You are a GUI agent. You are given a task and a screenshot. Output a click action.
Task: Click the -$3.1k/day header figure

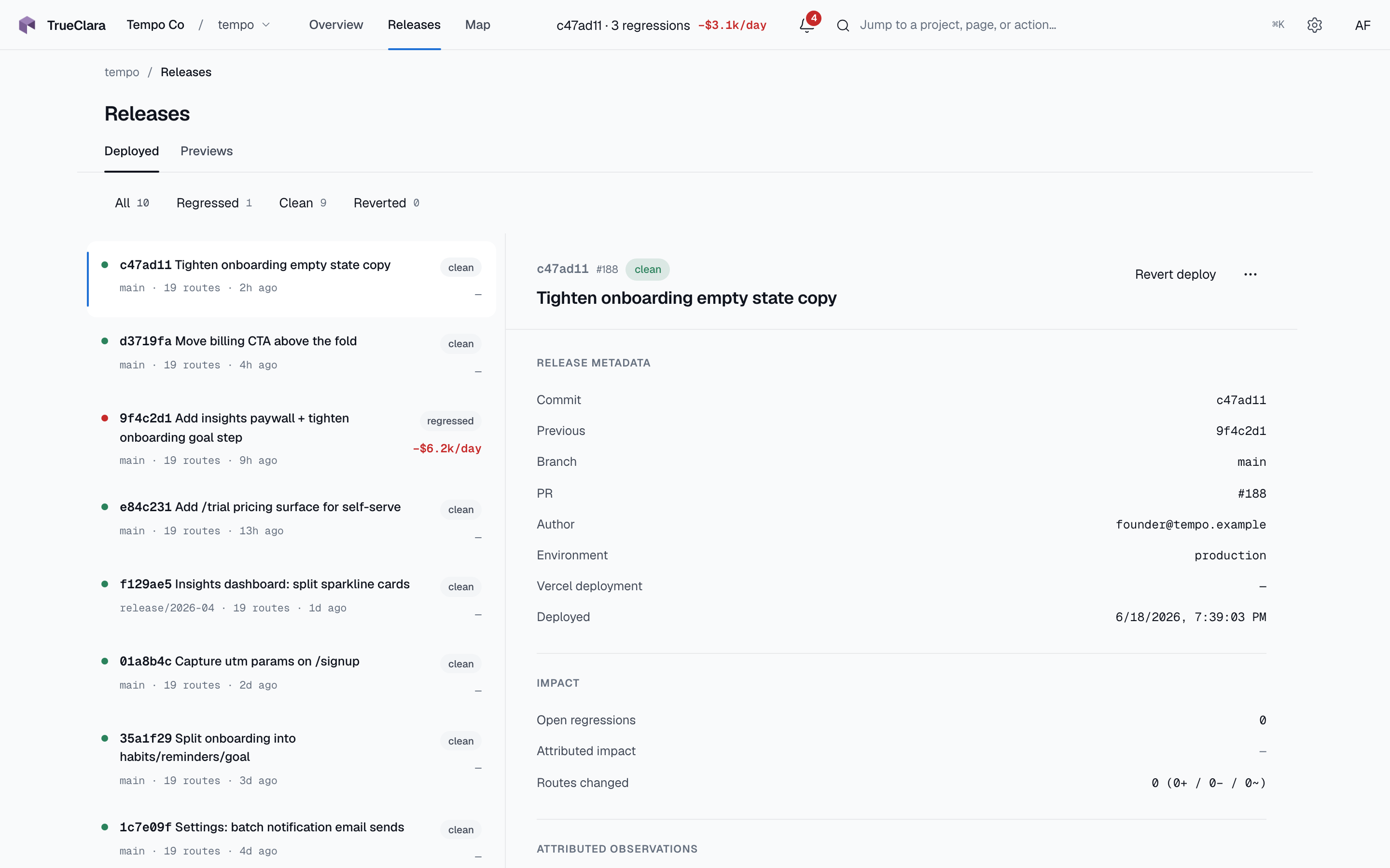(x=732, y=25)
